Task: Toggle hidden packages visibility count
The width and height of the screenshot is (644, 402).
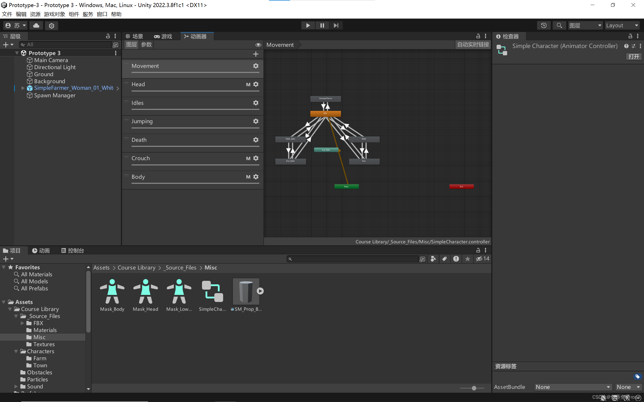Action: coord(482,259)
